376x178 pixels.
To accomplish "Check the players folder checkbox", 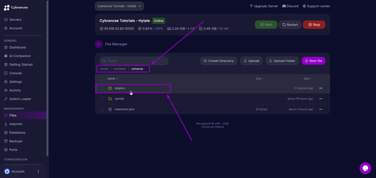I will pyautogui.click(x=101, y=88).
